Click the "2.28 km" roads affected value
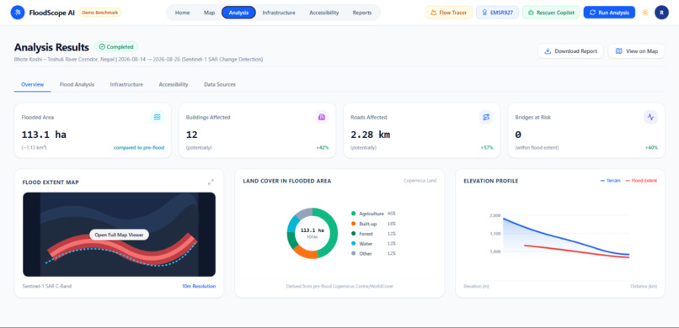Viewport: 679px width, 328px height. [x=370, y=135]
